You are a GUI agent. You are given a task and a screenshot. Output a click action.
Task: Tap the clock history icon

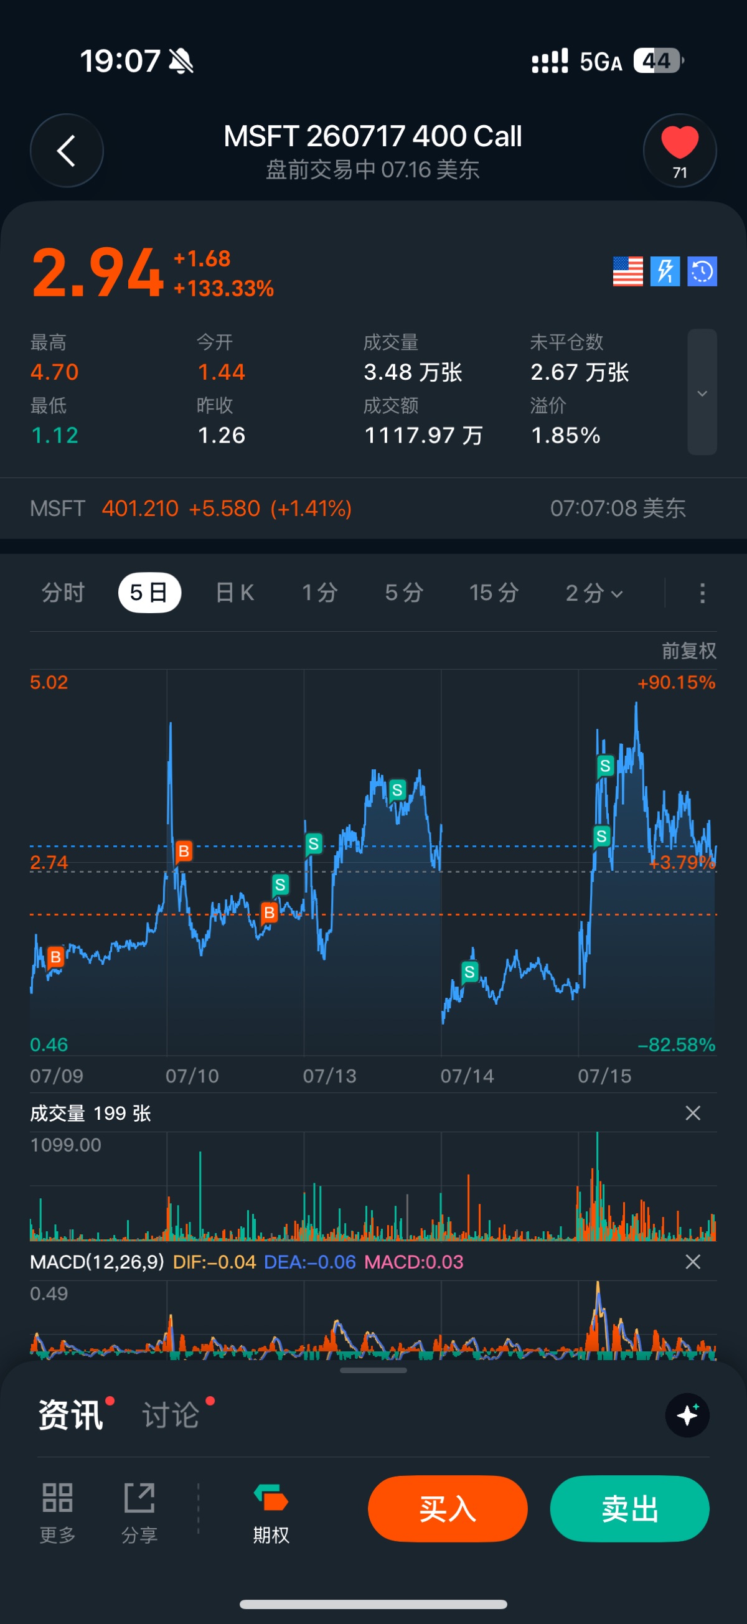pos(702,272)
